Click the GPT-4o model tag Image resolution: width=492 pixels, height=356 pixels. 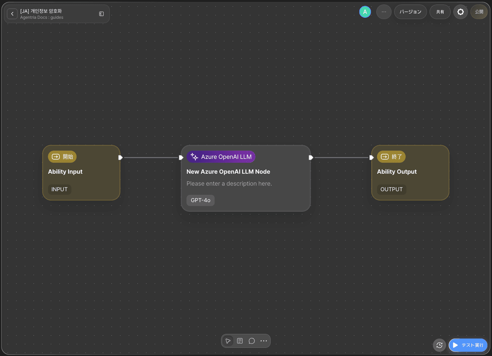[x=200, y=200]
